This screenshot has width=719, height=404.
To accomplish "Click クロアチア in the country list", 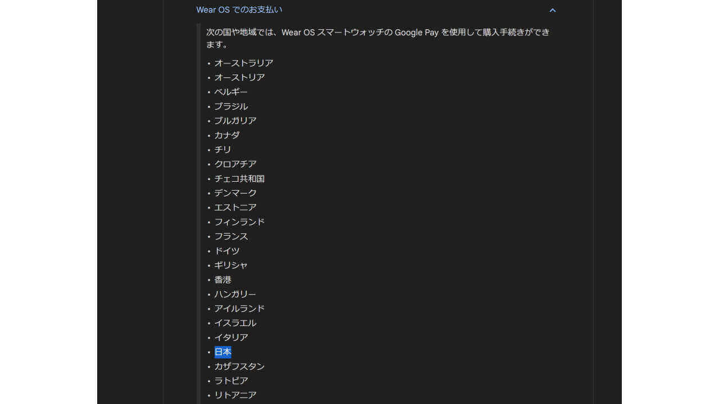I will pyautogui.click(x=235, y=164).
